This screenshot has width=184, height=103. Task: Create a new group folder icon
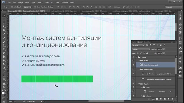coord(165,99)
